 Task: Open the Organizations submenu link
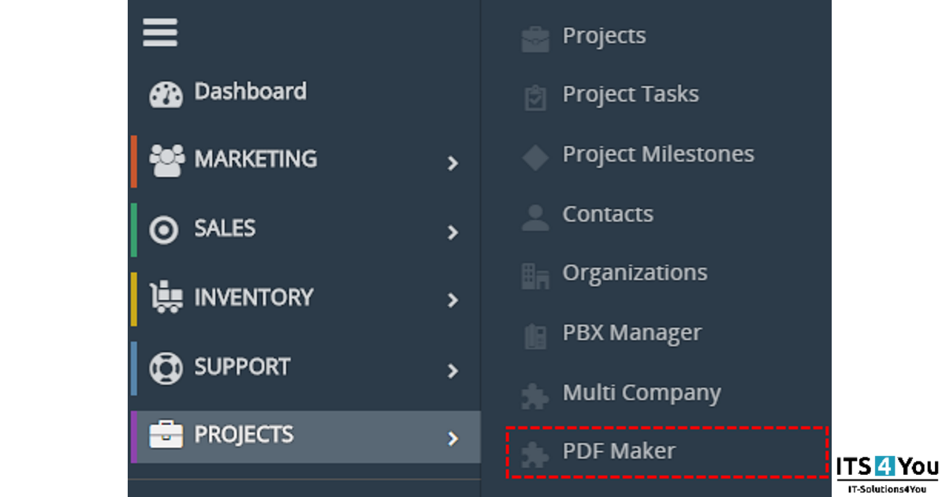click(x=635, y=273)
